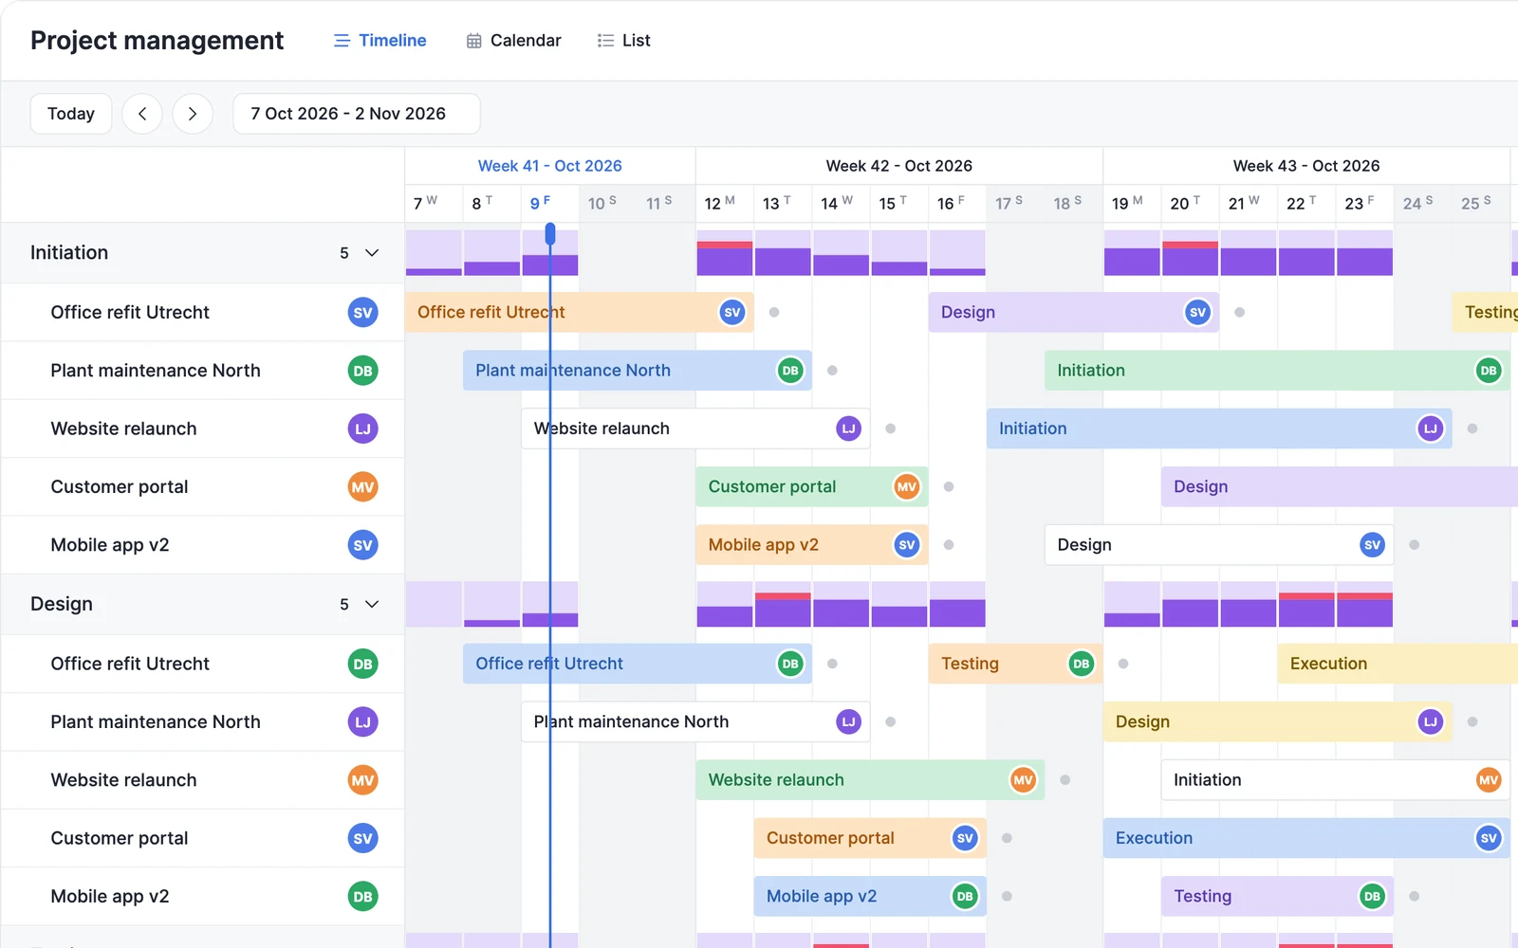1518x948 pixels.
Task: Select the orange Mobile app v2 timeline bar
Action: tap(812, 545)
